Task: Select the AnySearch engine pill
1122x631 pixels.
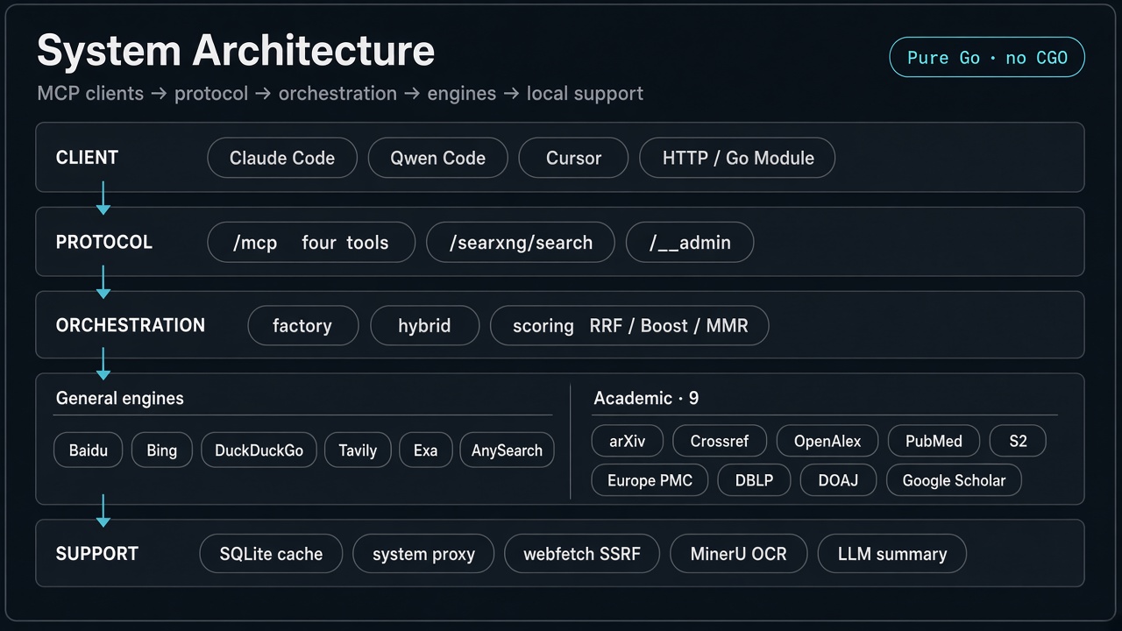Action: pyautogui.click(x=507, y=450)
